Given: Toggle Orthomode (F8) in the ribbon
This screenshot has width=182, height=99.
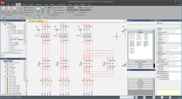Looking at the screenshot, I should (x=73, y=10).
